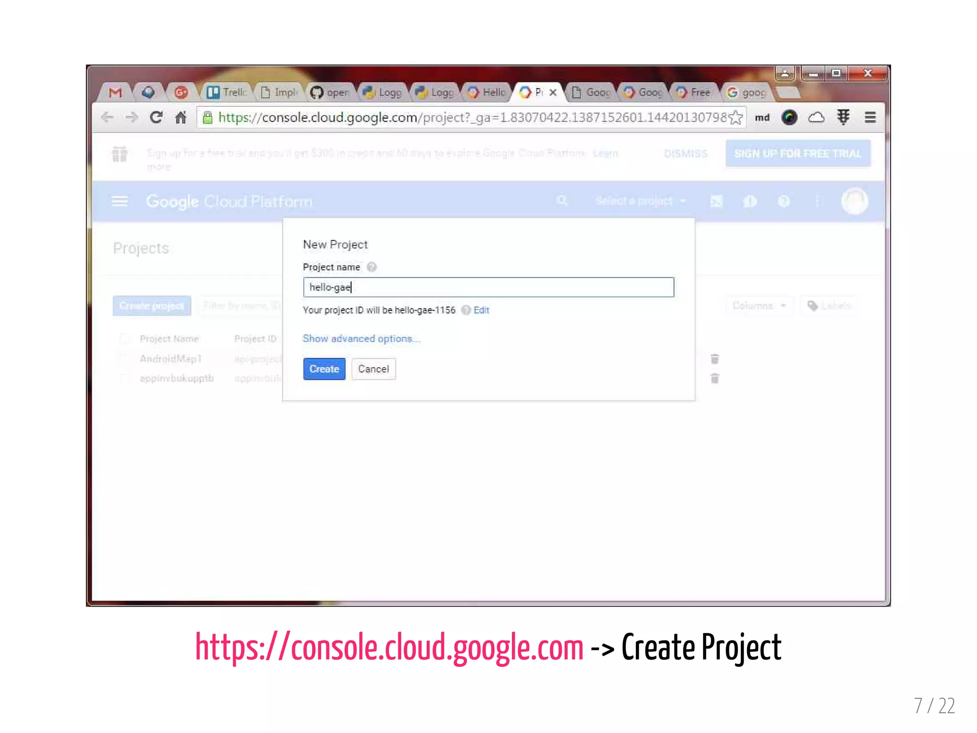The width and height of the screenshot is (977, 733).
Task: Switch to the Trello tab
Action: coord(228,92)
